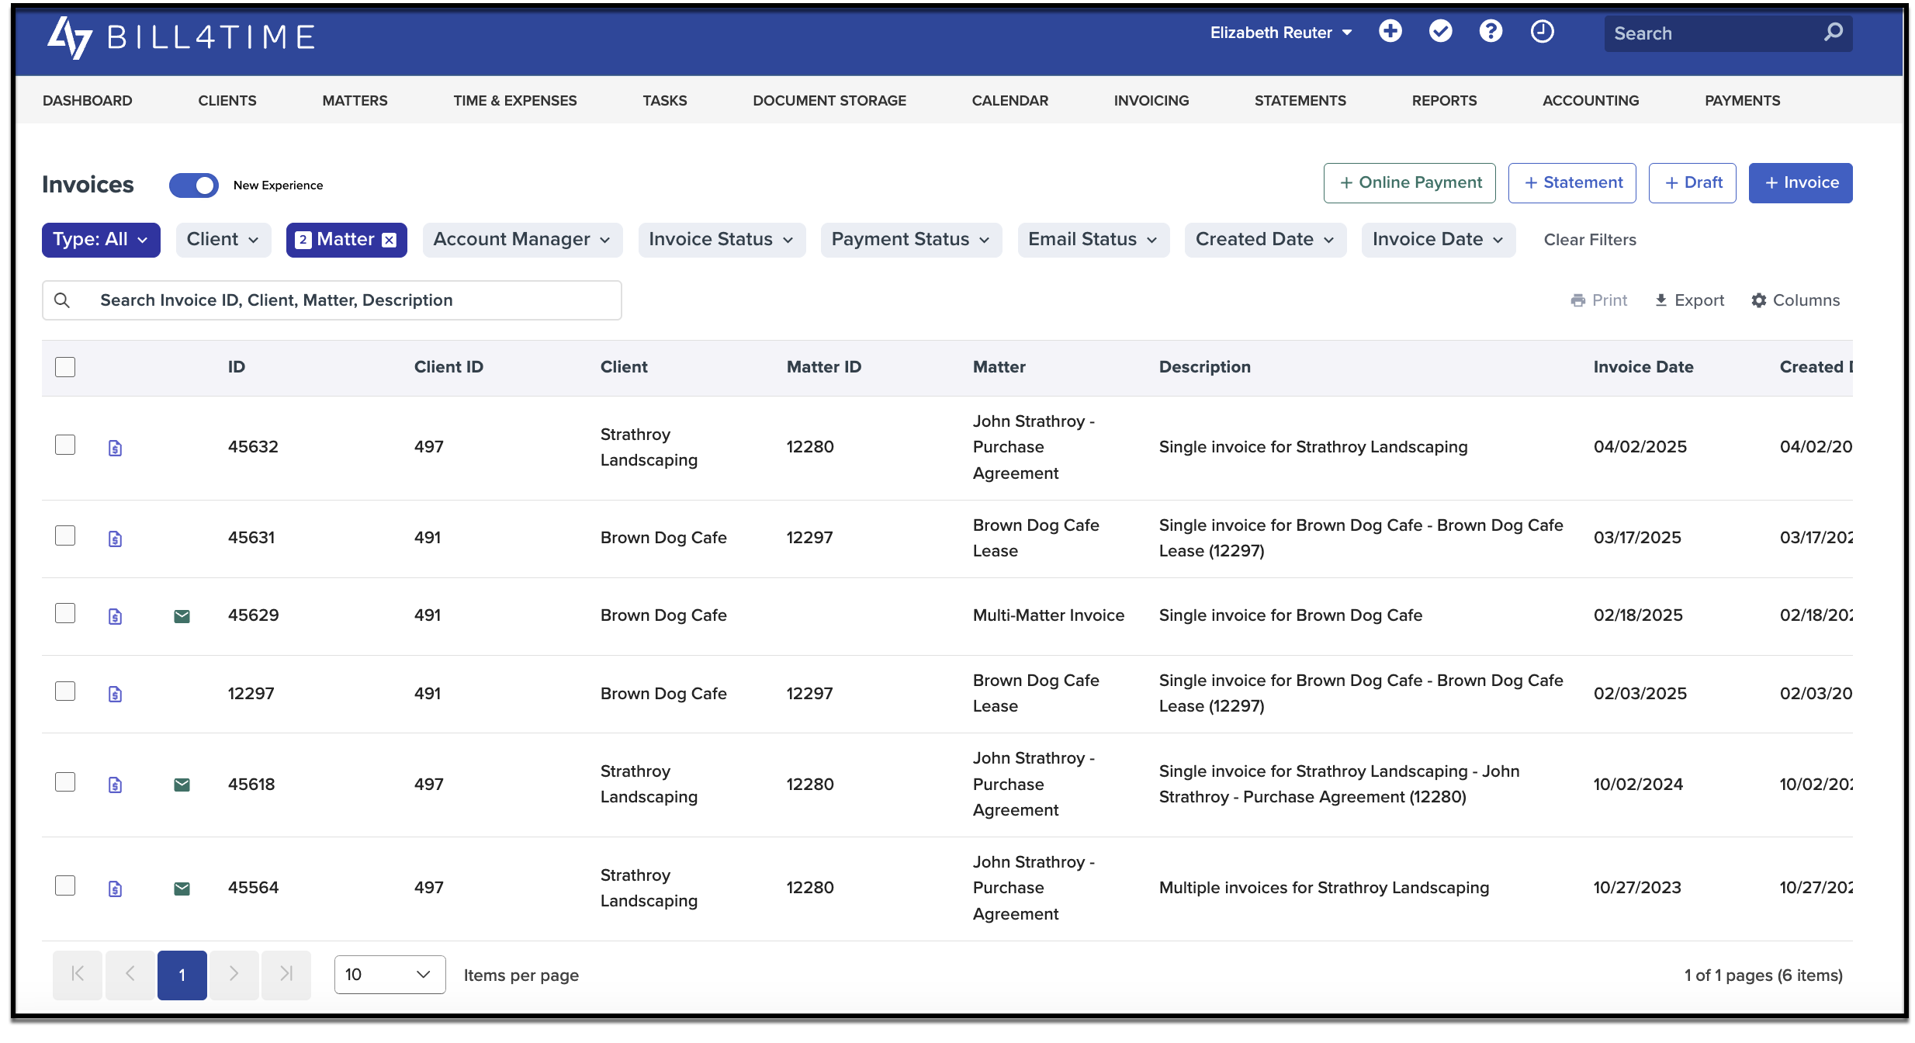Sort by the Client ID column header
The width and height of the screenshot is (1915, 1043).
(448, 367)
